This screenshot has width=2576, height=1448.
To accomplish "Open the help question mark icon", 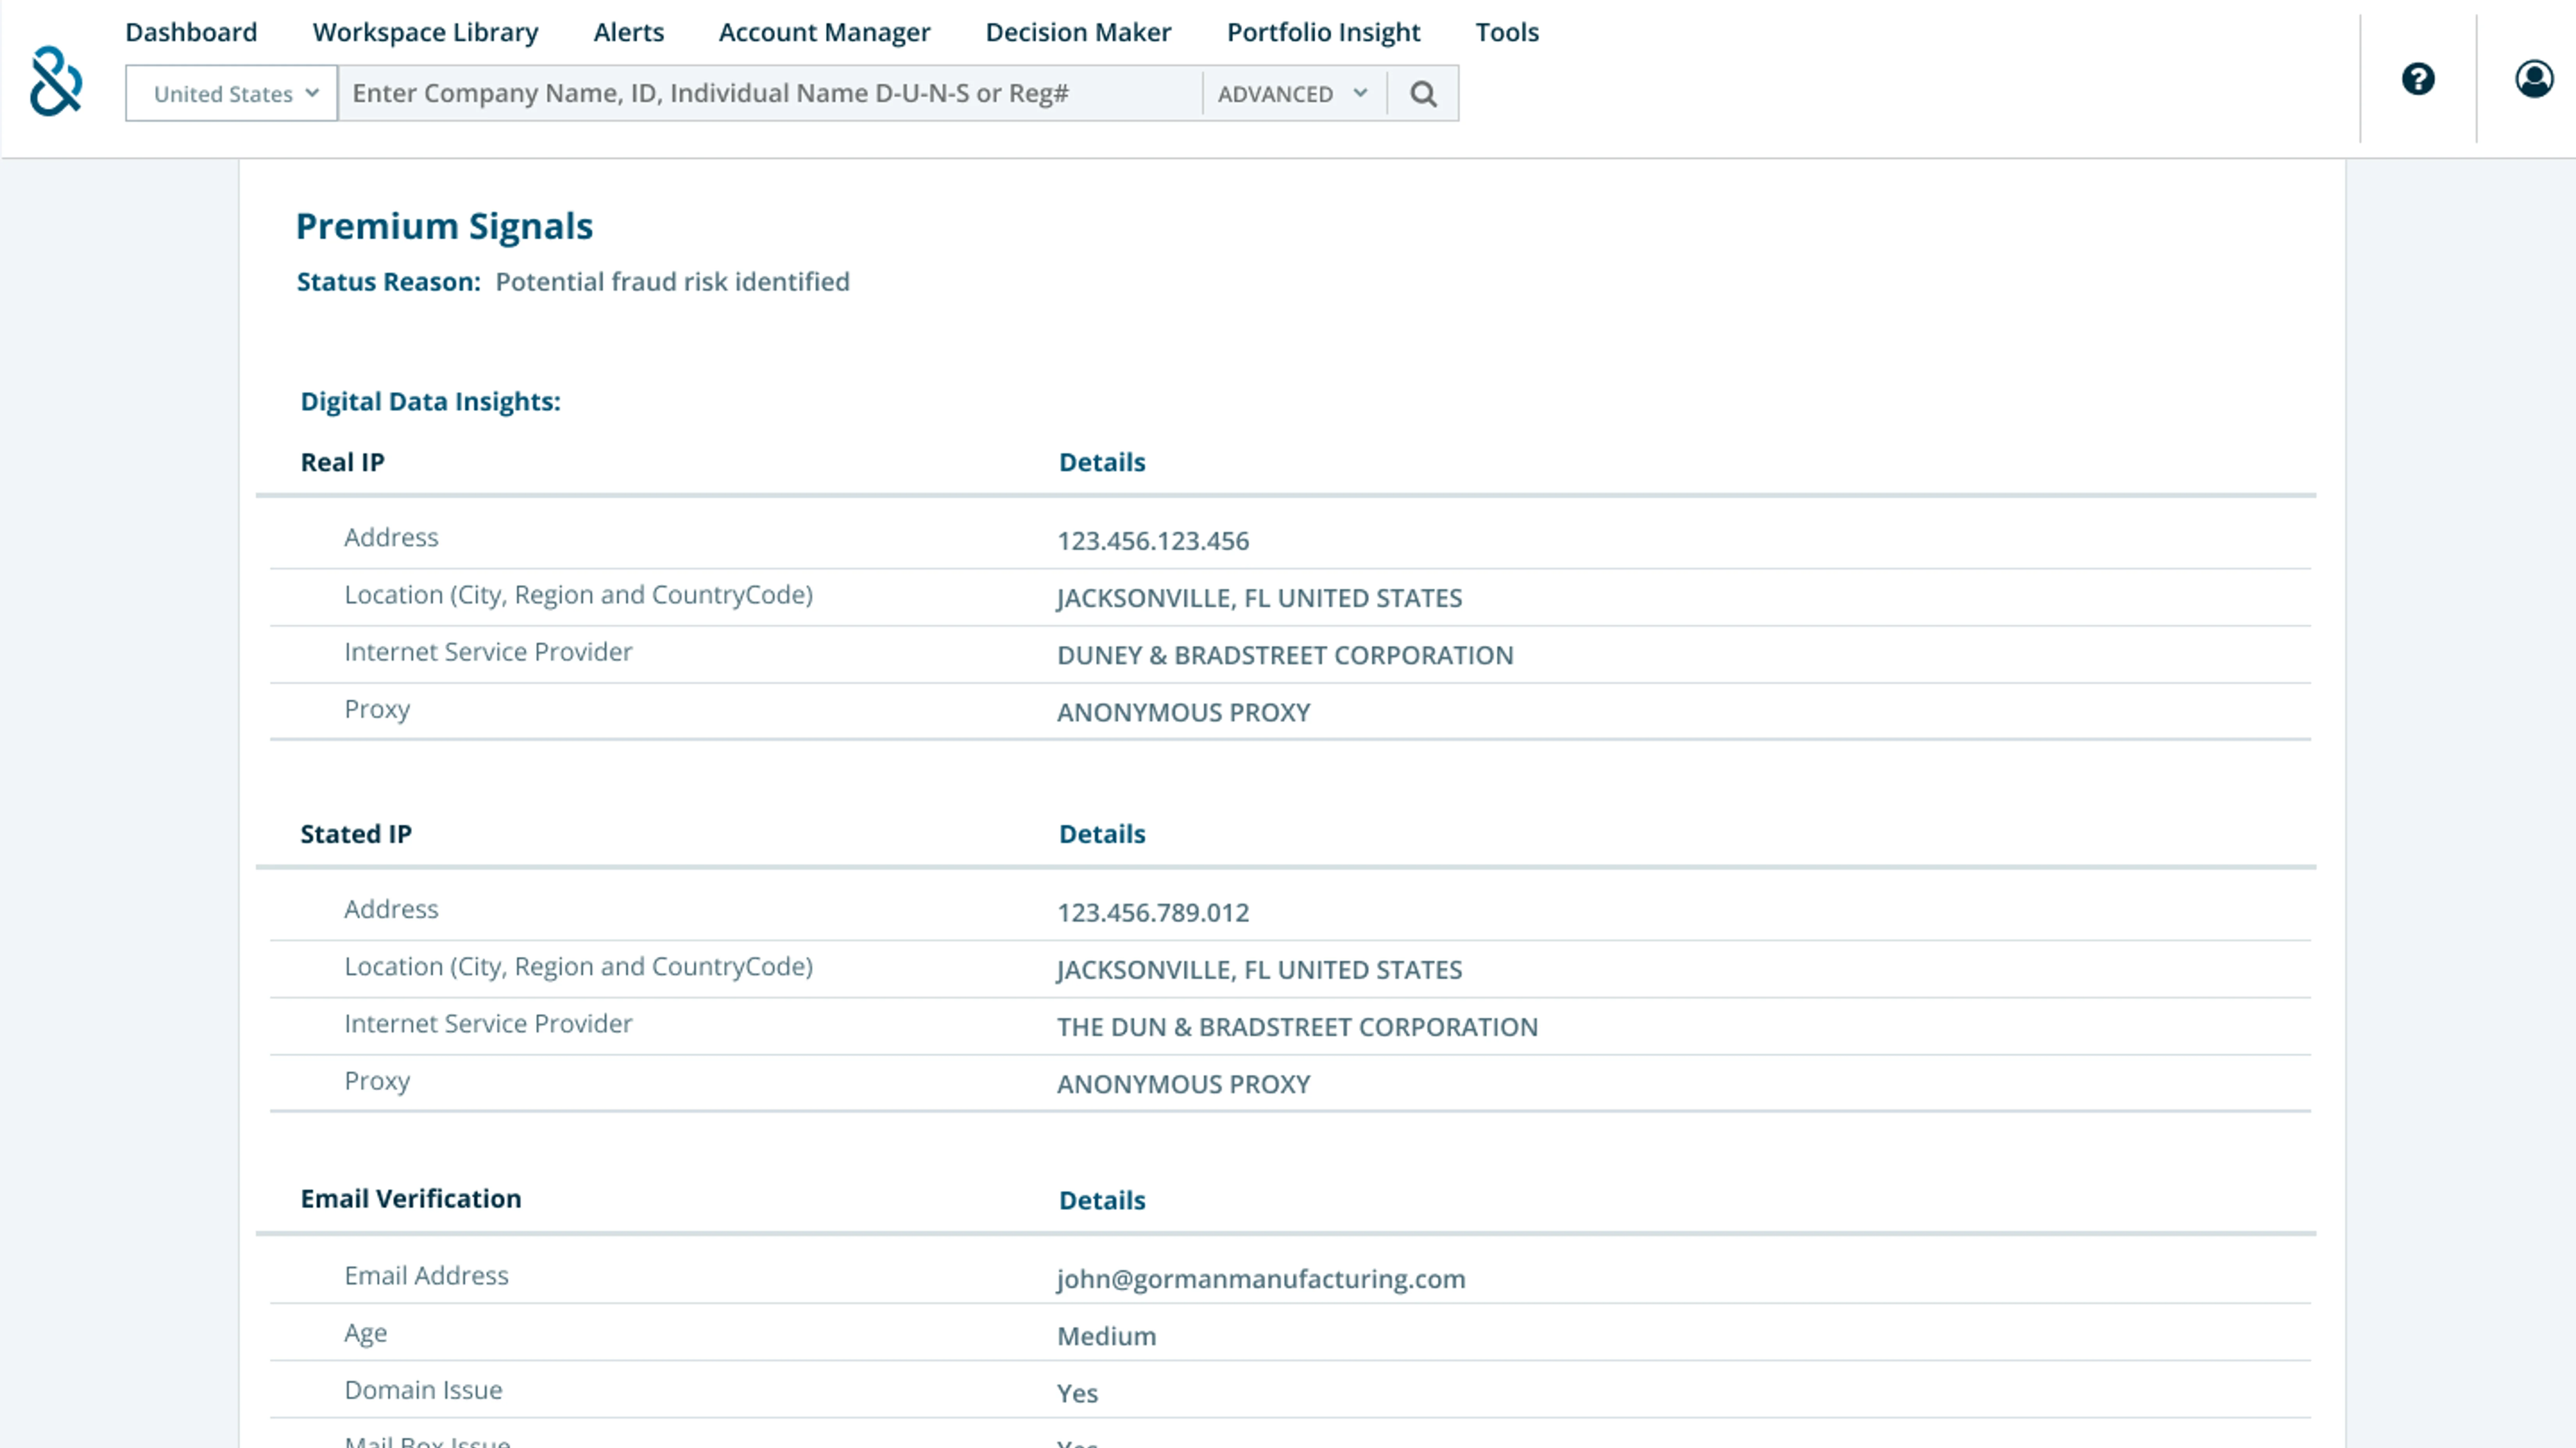I will click(x=2418, y=79).
